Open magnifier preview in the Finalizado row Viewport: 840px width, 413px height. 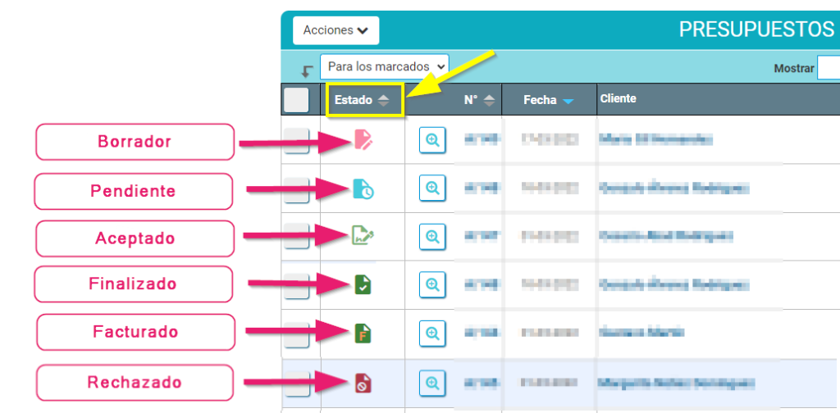pyautogui.click(x=432, y=284)
